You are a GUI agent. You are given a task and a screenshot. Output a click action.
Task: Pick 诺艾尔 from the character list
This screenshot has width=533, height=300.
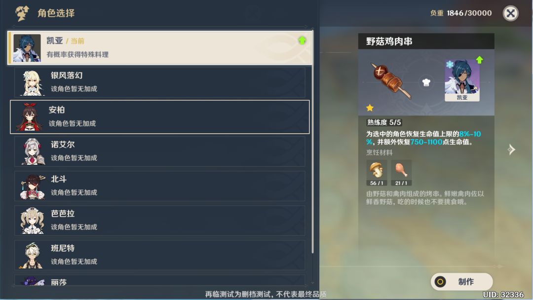coord(160,151)
